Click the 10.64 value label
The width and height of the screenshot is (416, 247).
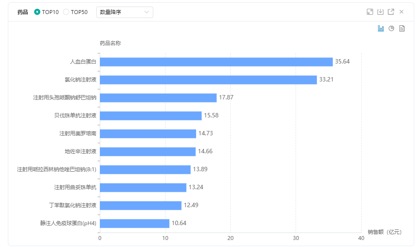coord(179,223)
